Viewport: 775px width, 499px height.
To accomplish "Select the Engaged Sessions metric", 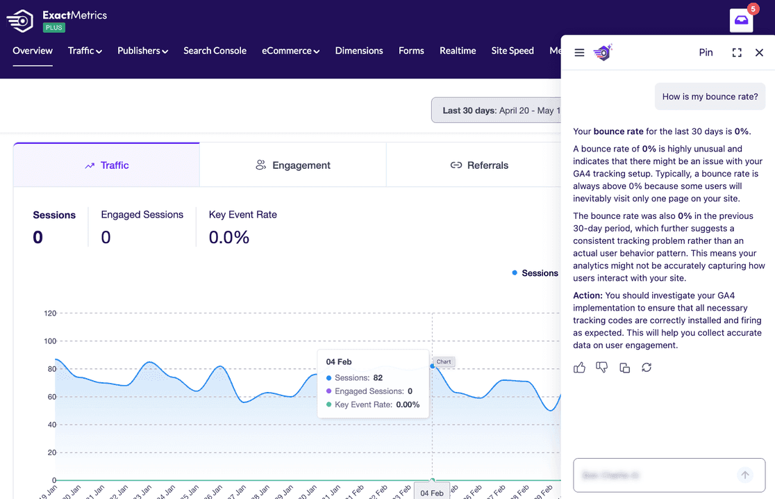I will [x=142, y=227].
